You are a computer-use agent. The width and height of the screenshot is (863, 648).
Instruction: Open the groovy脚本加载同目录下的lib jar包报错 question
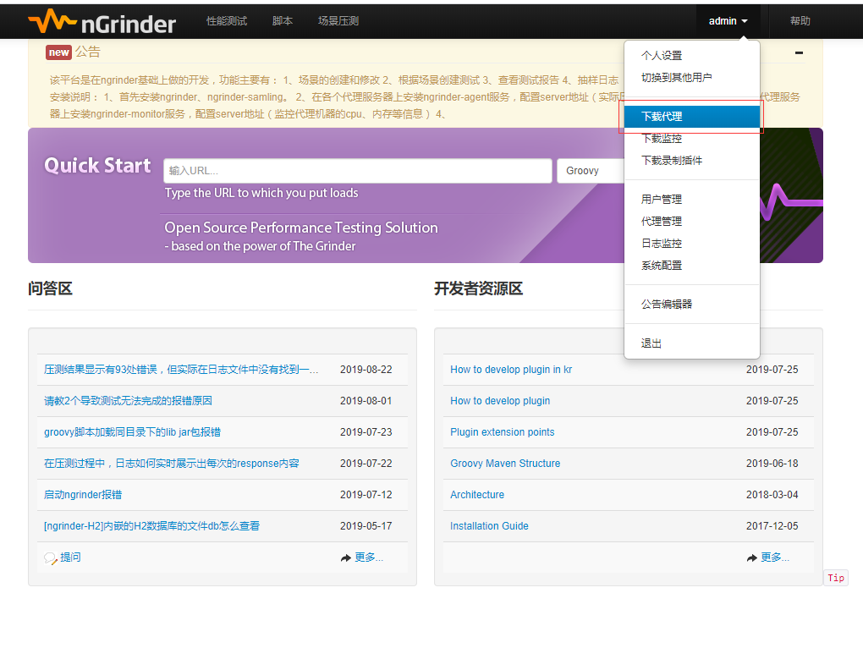(132, 432)
